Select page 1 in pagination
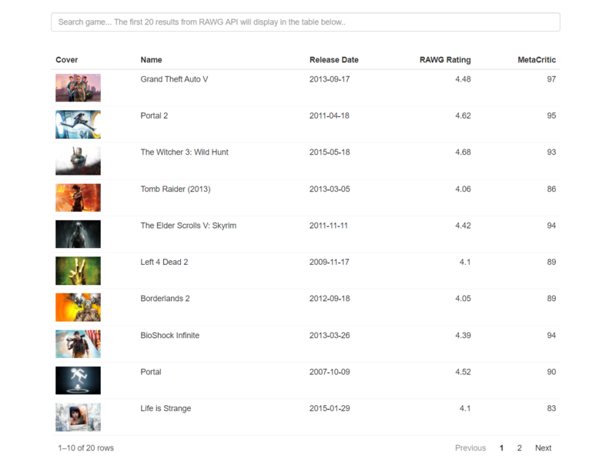Screen dimensions: 616x462 501,448
